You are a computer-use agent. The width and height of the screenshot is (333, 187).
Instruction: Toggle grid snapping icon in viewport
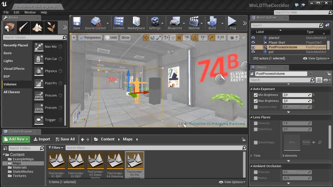[x=179, y=38]
